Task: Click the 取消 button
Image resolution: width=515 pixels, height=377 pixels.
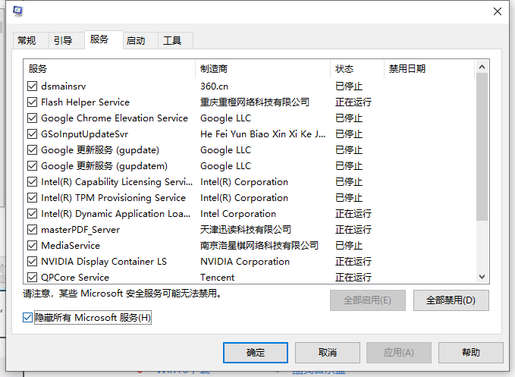Action: [x=328, y=353]
